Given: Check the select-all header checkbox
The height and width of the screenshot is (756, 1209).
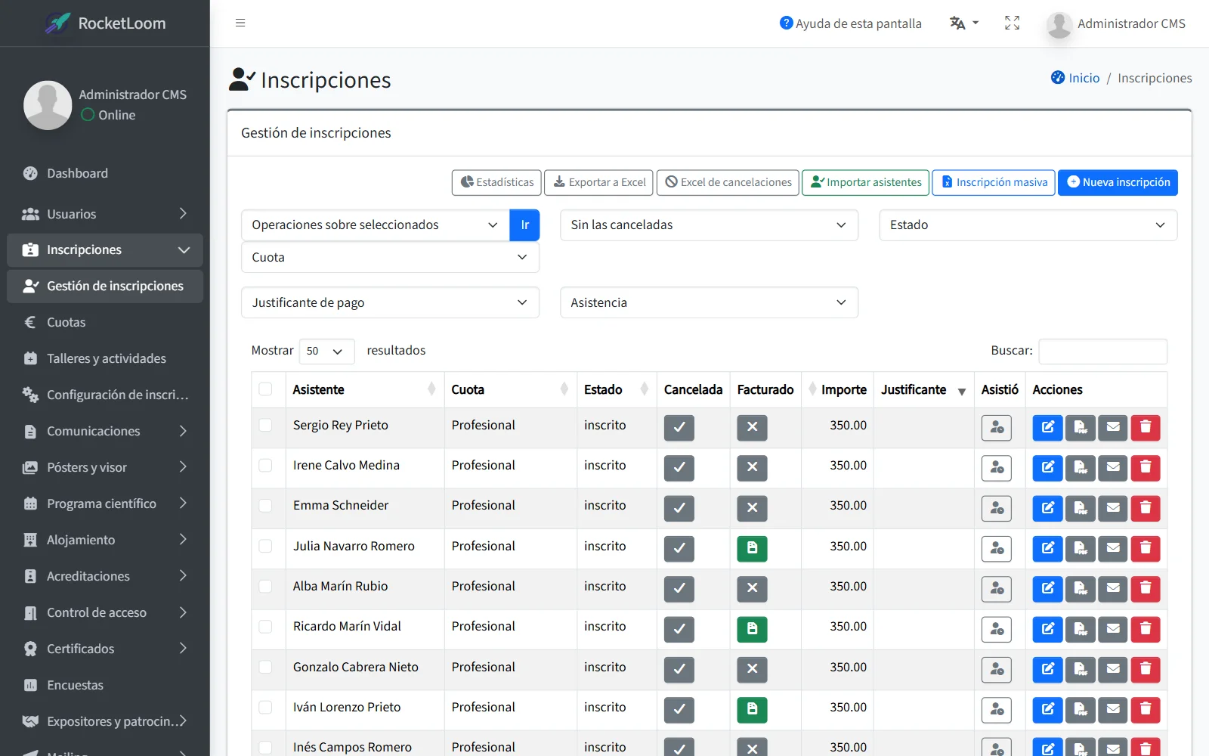Looking at the screenshot, I should pyautogui.click(x=265, y=389).
